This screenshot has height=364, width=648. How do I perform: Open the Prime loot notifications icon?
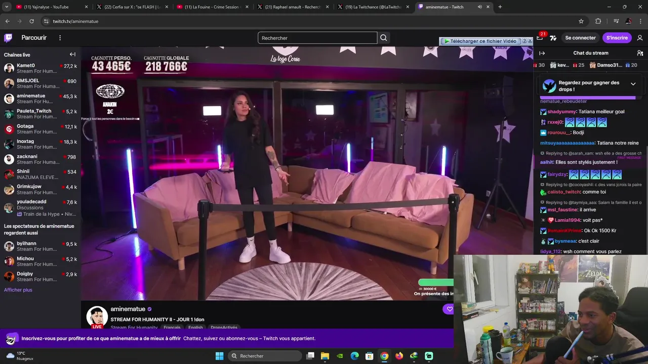click(540, 37)
